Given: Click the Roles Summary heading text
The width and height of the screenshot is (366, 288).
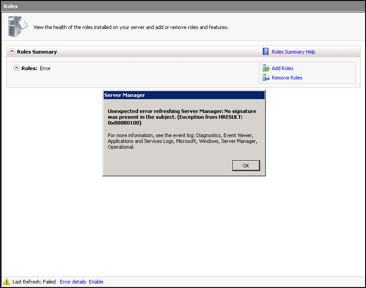Looking at the screenshot, I should pos(37,52).
